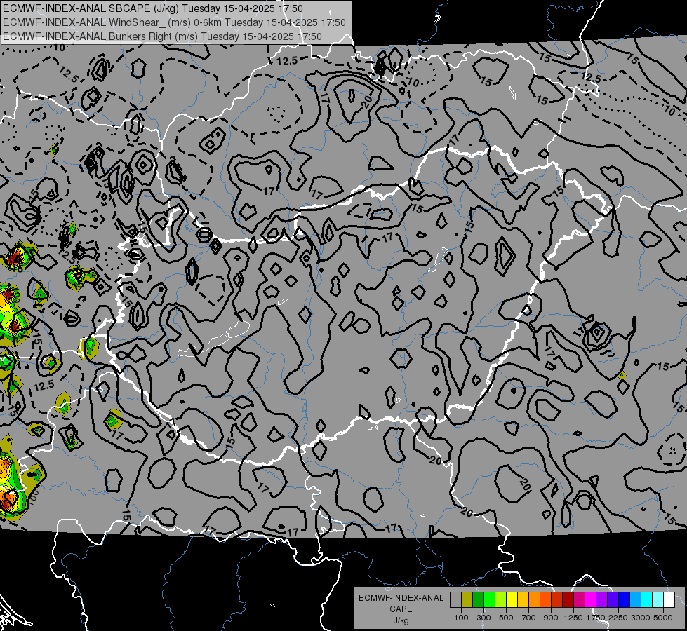Click the Bunkers Right title line
The height and width of the screenshot is (631, 687).
(162, 36)
